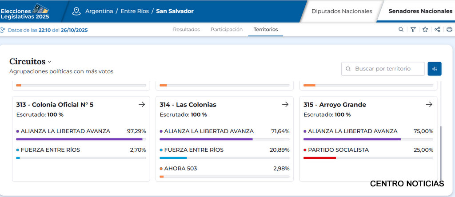Switch to Diputados Nacionales tab
Viewport: 455px width, 197px height.
click(341, 11)
